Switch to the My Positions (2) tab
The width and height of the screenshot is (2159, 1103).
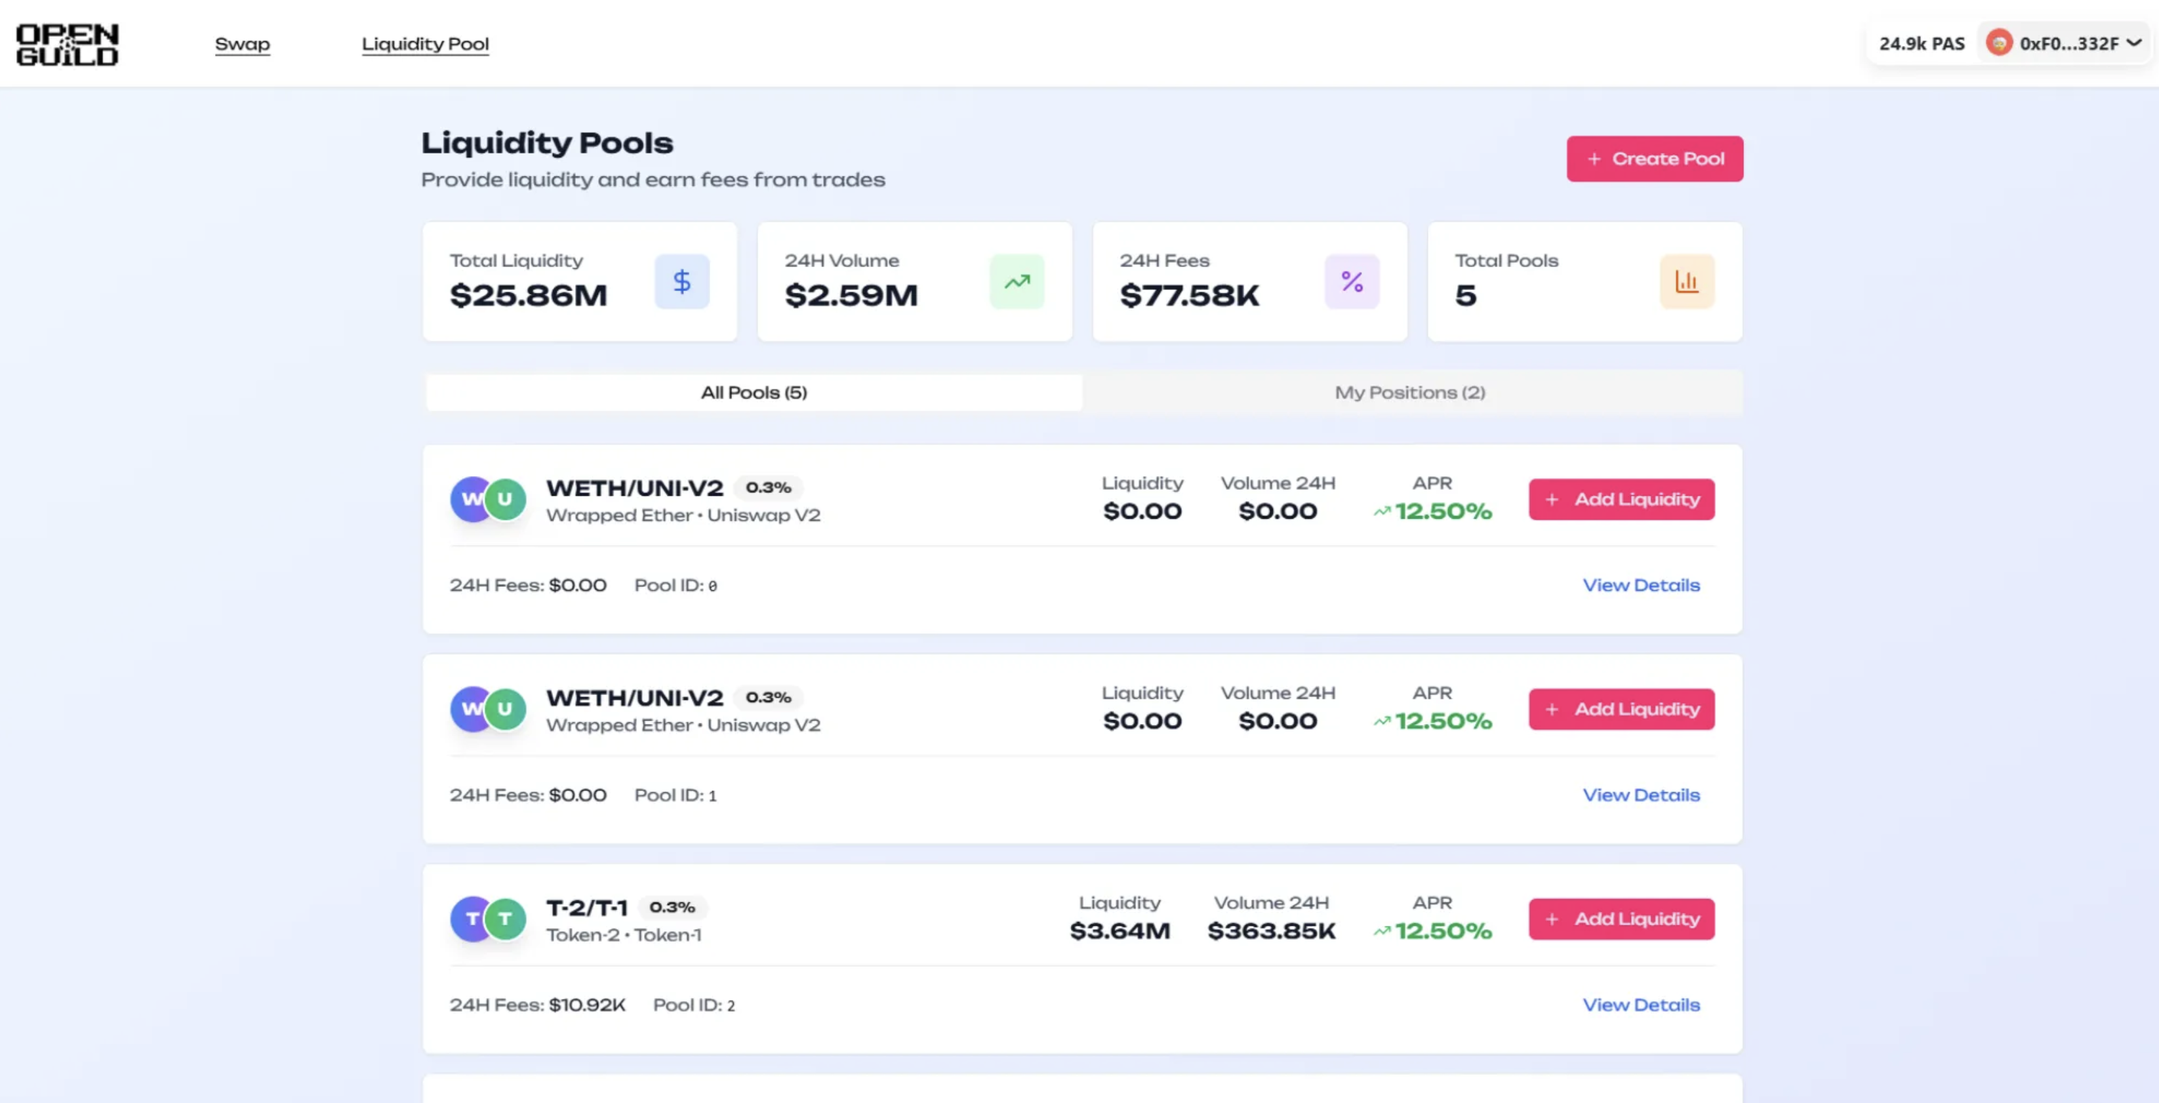point(1410,392)
